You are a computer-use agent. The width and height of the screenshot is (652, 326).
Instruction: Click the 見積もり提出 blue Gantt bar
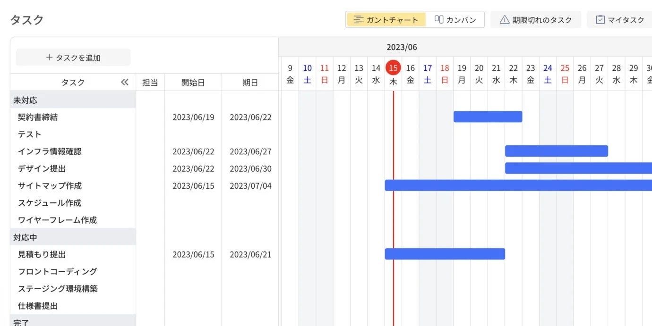pyautogui.click(x=445, y=254)
